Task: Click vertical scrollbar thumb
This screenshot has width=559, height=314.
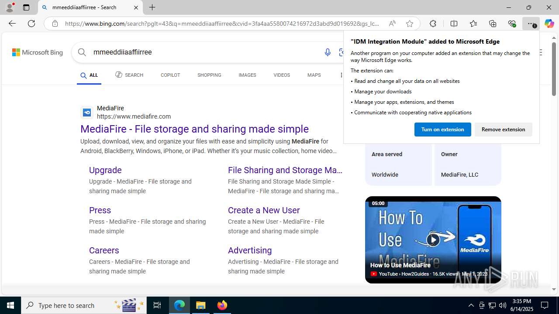Action: coord(554,69)
